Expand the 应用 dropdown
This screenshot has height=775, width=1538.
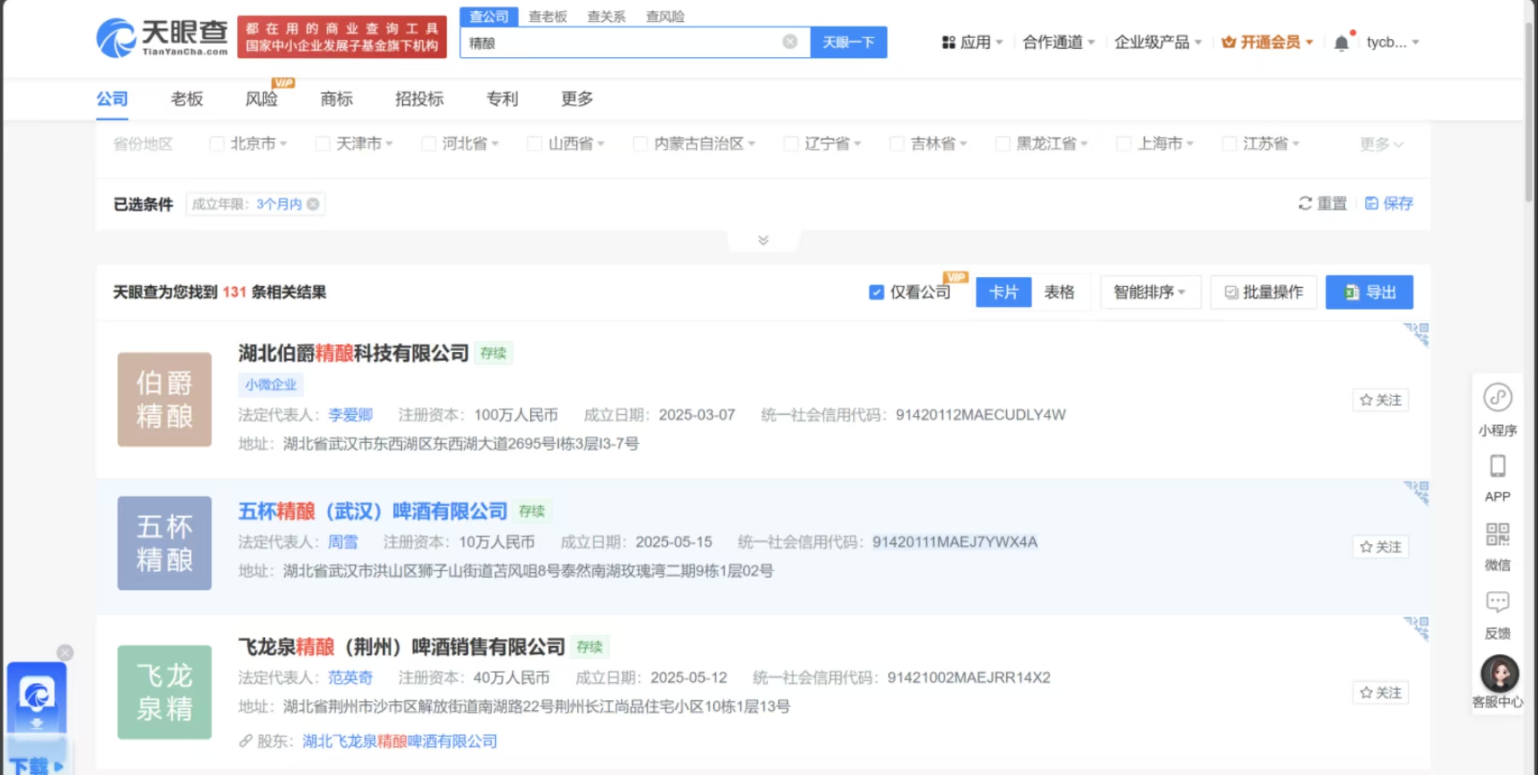pos(973,42)
